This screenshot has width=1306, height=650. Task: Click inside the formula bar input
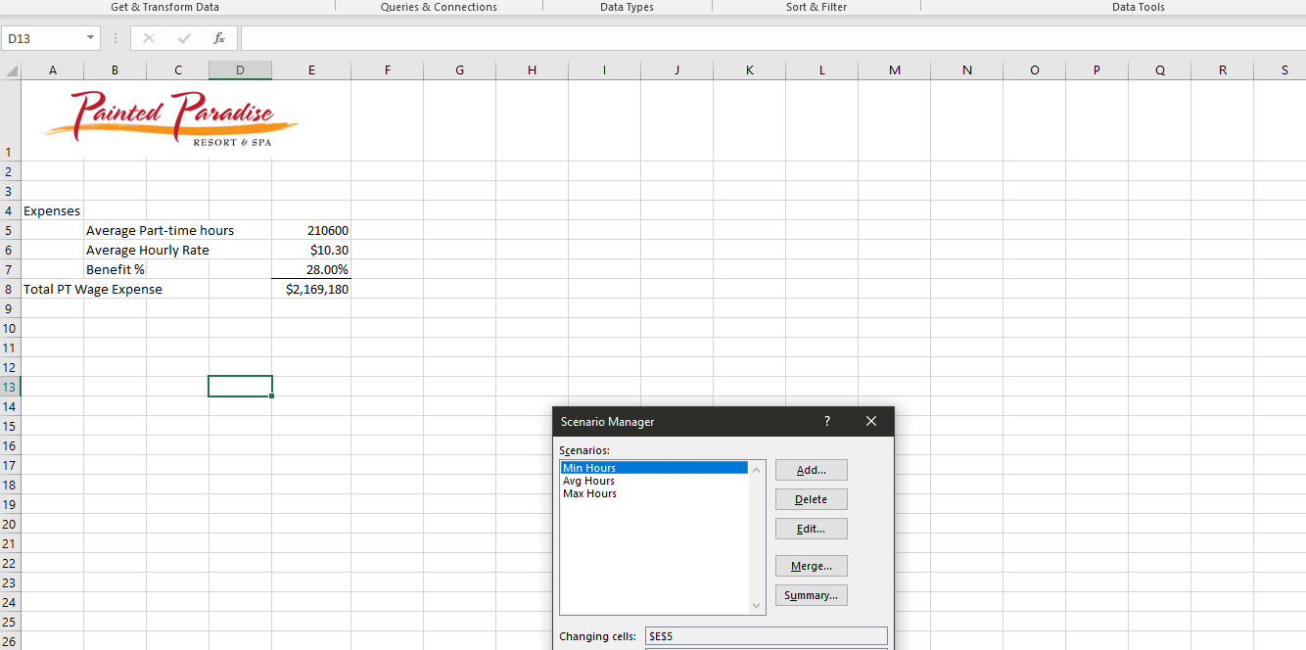tap(772, 38)
